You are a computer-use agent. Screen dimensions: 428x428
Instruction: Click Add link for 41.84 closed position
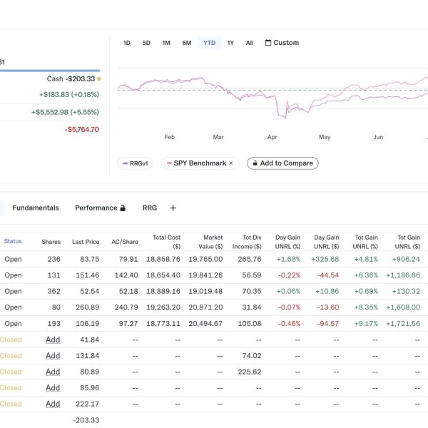(x=53, y=340)
